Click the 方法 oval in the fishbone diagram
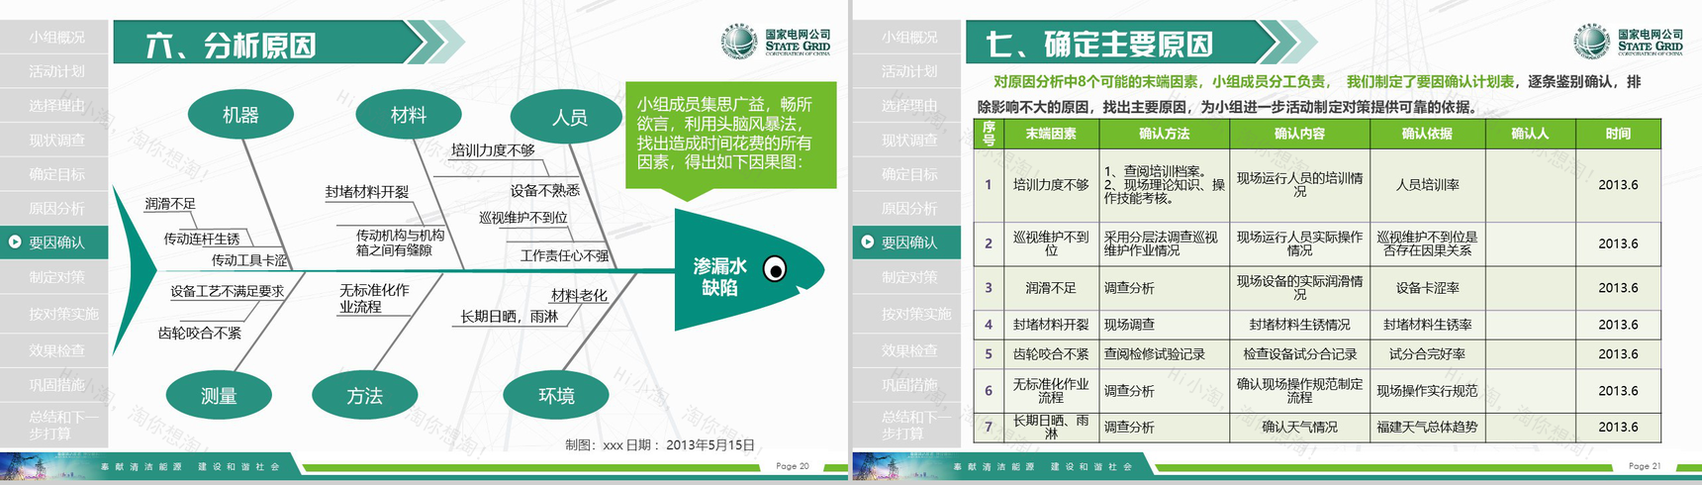 point(364,396)
